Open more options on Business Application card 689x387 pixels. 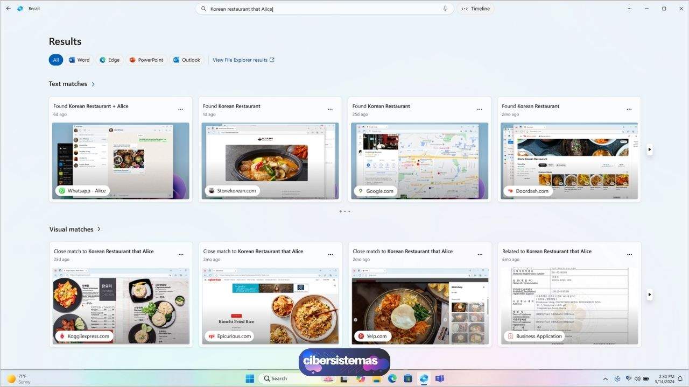629,254
